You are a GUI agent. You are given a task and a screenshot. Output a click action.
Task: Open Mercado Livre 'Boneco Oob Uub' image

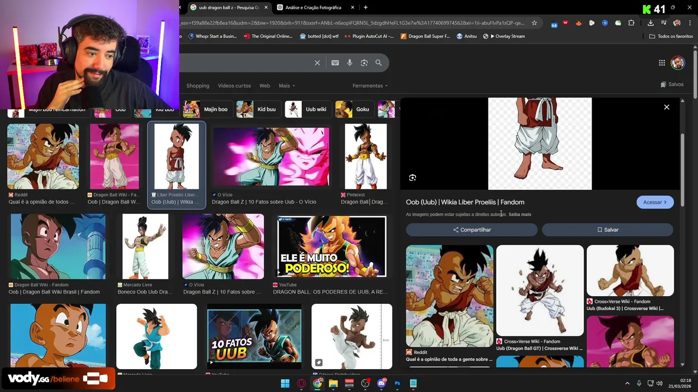pos(145,247)
